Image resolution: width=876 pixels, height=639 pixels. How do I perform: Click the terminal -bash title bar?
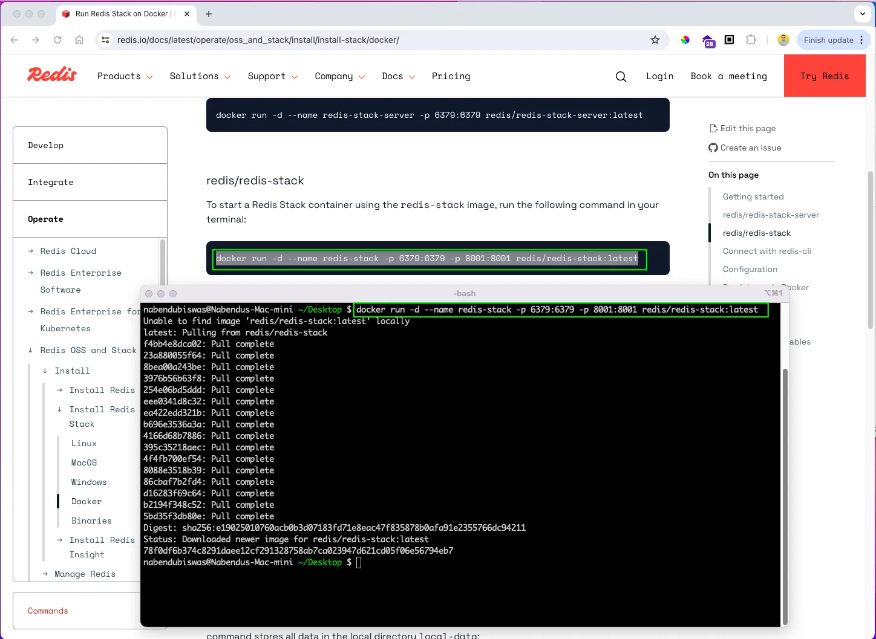tap(464, 293)
